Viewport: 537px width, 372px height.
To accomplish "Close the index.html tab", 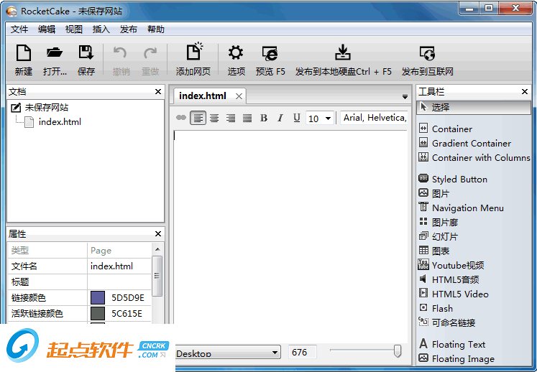I will click(239, 96).
